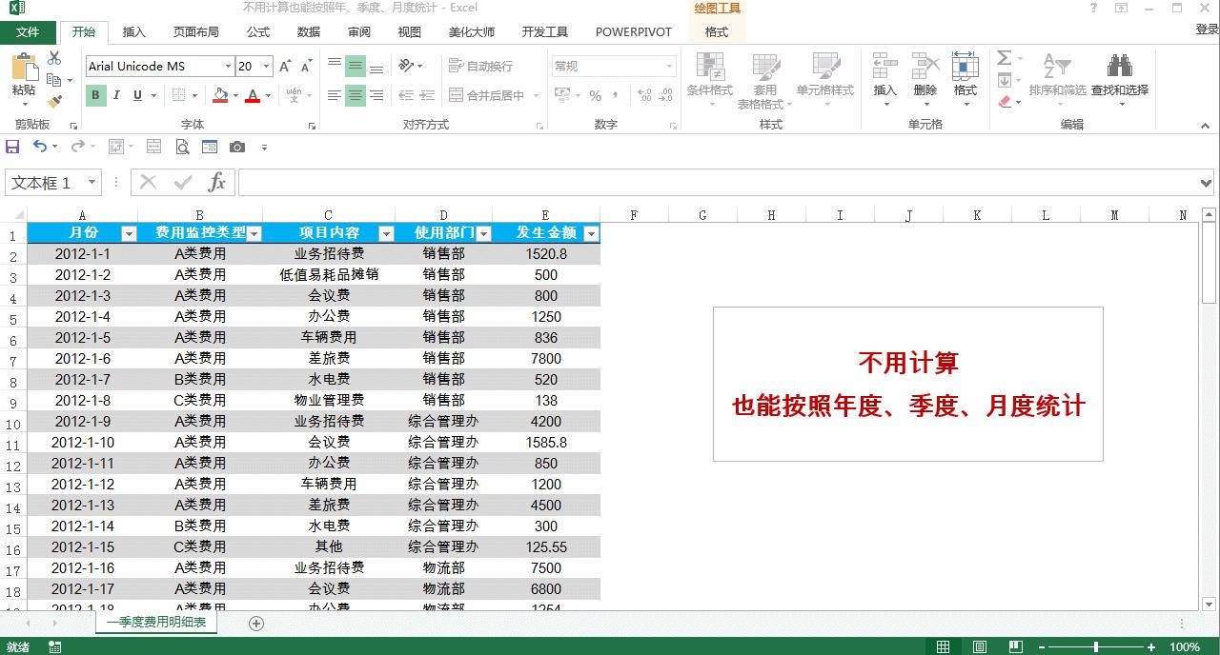
Task: Open the Insert Function (fx) icon
Action: coord(216,182)
